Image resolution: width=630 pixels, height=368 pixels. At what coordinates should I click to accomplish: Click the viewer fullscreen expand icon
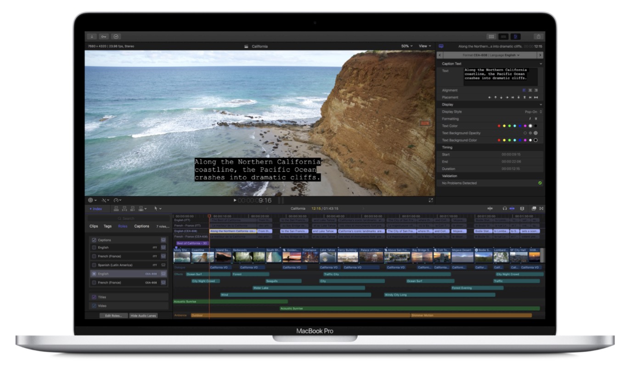[x=431, y=200]
